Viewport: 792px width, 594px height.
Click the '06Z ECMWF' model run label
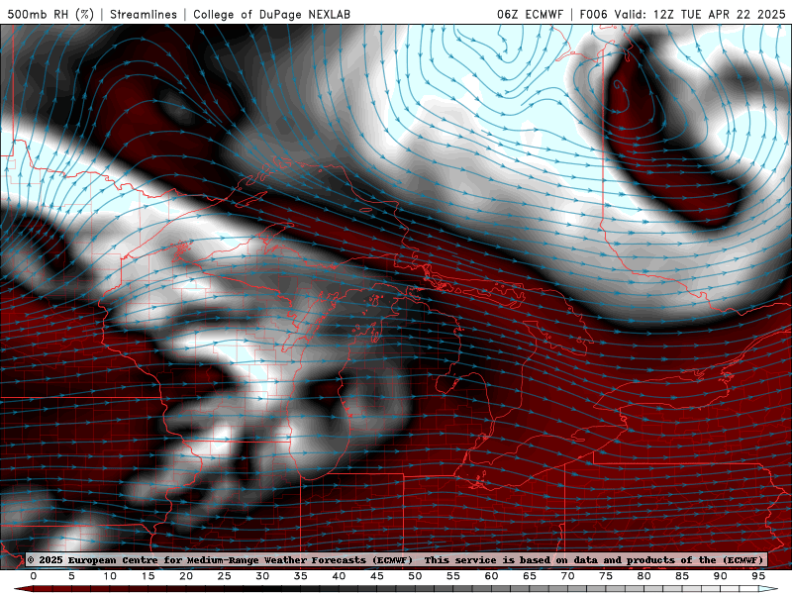(x=530, y=14)
